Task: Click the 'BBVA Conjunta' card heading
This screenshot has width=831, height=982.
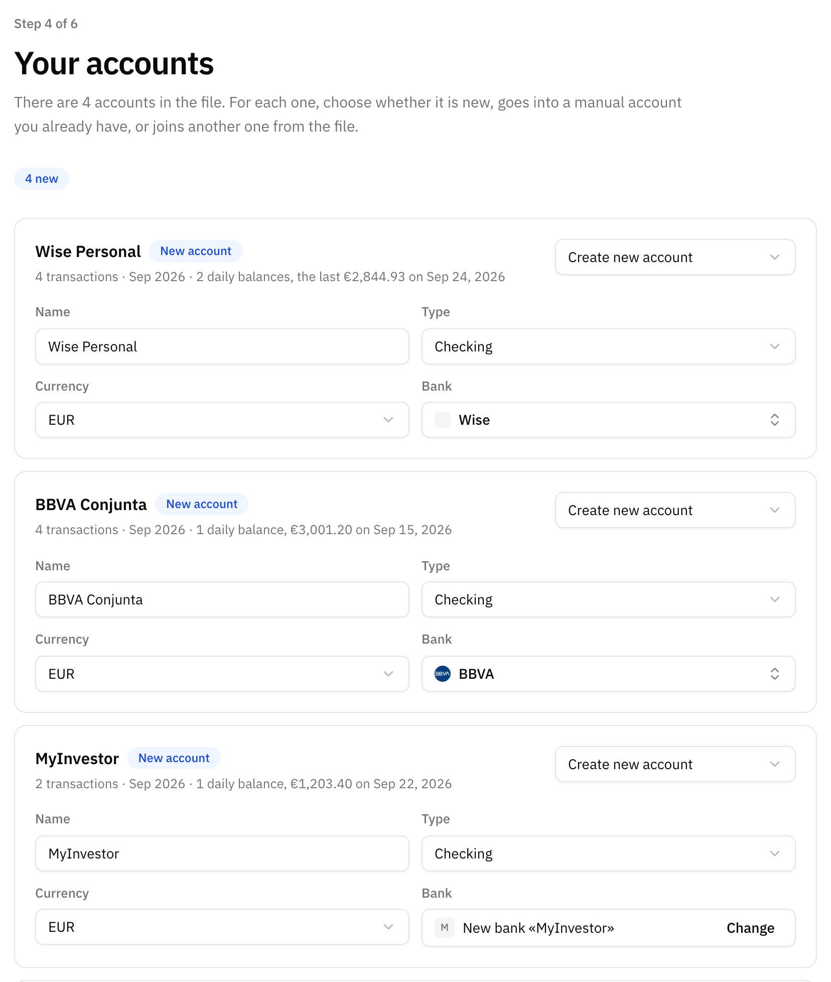Action: (91, 505)
